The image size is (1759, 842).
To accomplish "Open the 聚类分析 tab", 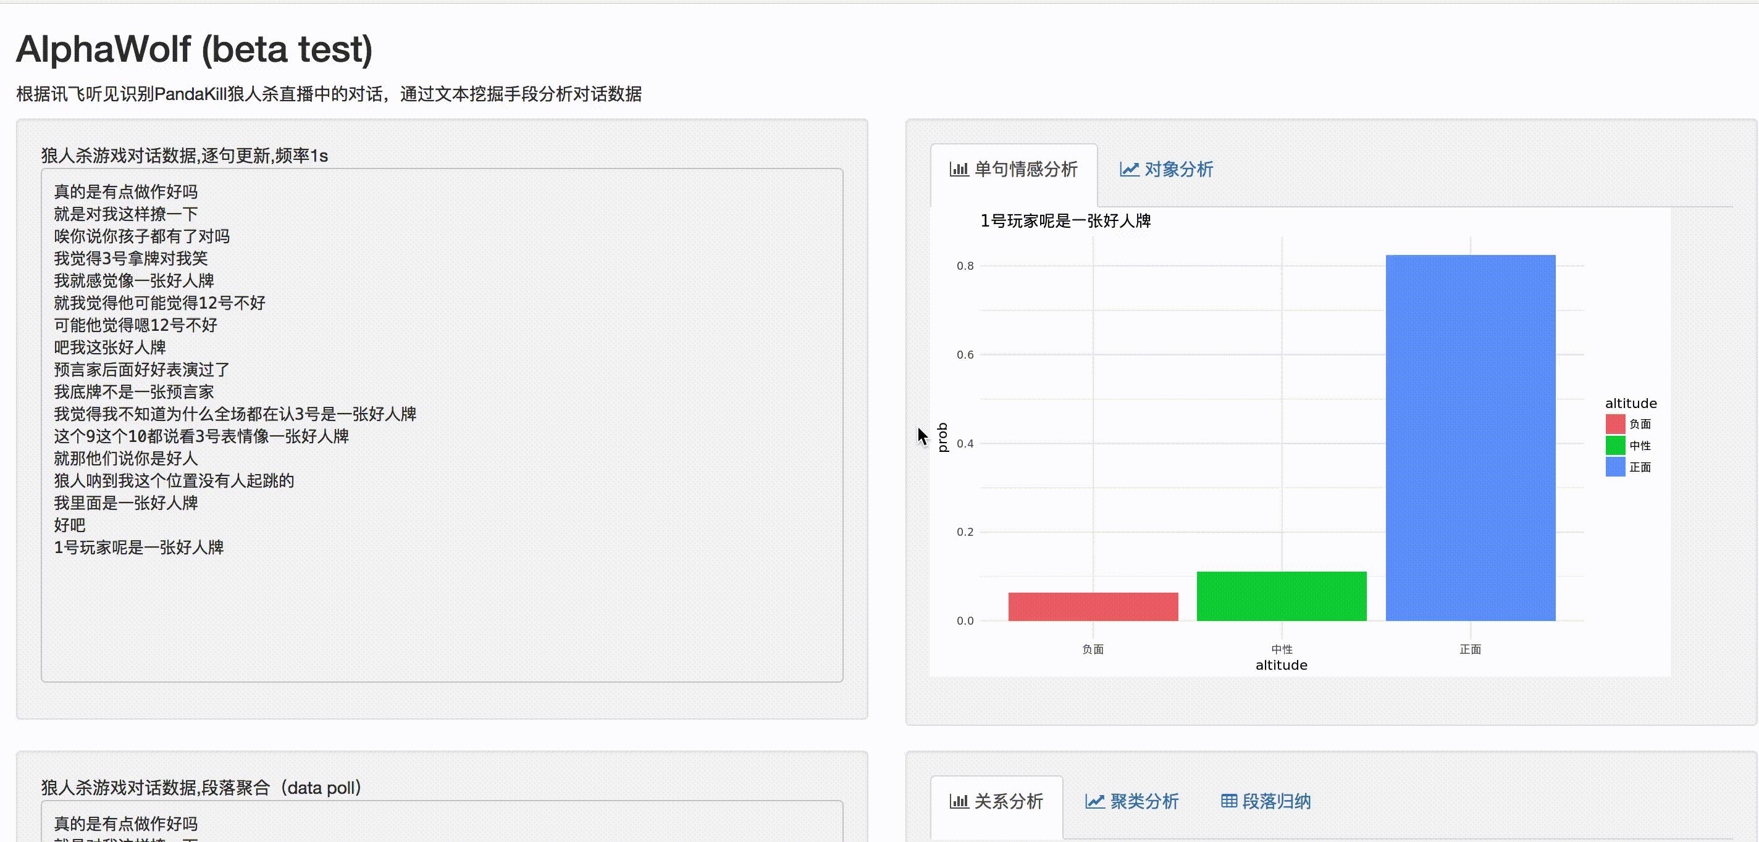I will [1132, 801].
